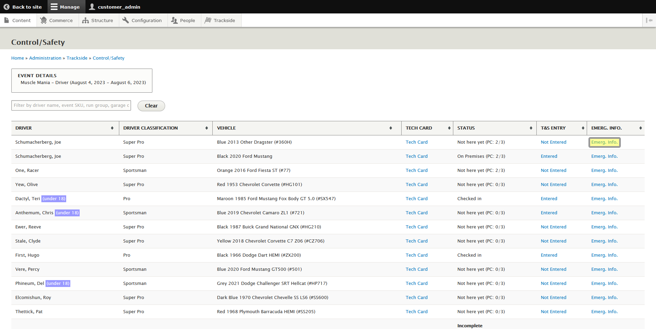Image resolution: width=656 pixels, height=329 pixels.
Task: Click Entered for First, Hugo
Action: (x=549, y=255)
